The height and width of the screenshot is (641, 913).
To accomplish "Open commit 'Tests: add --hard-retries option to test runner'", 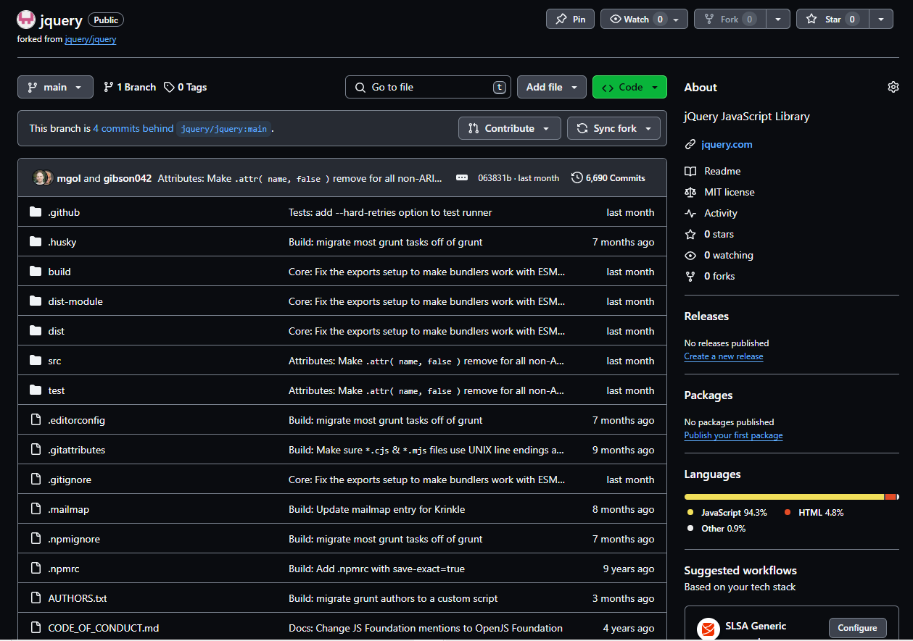I will pos(390,212).
